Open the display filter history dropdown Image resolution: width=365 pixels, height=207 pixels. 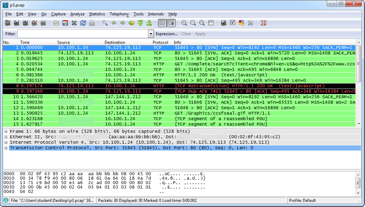(x=151, y=34)
